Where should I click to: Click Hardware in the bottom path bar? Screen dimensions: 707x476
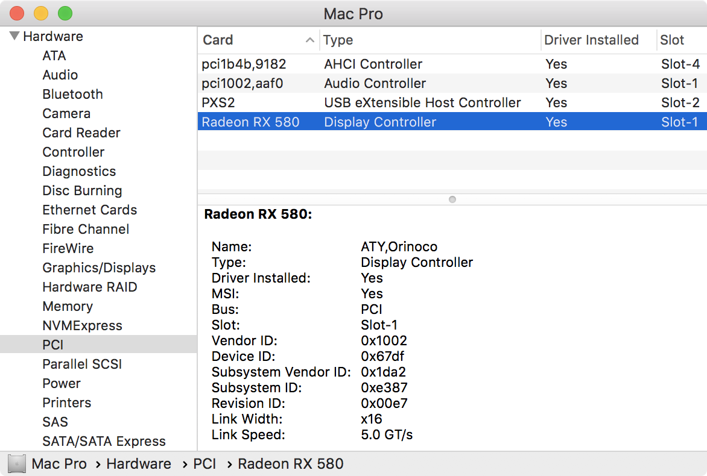tap(139, 464)
